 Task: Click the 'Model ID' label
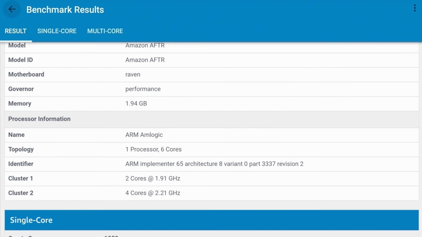pyautogui.click(x=20, y=60)
